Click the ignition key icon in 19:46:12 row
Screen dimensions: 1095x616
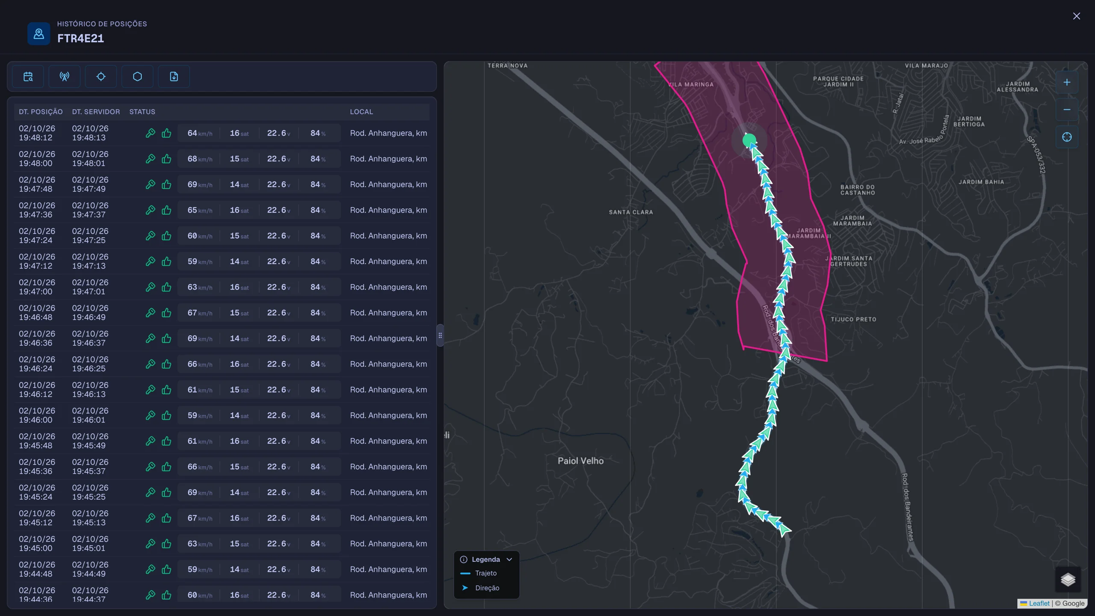[x=150, y=390]
